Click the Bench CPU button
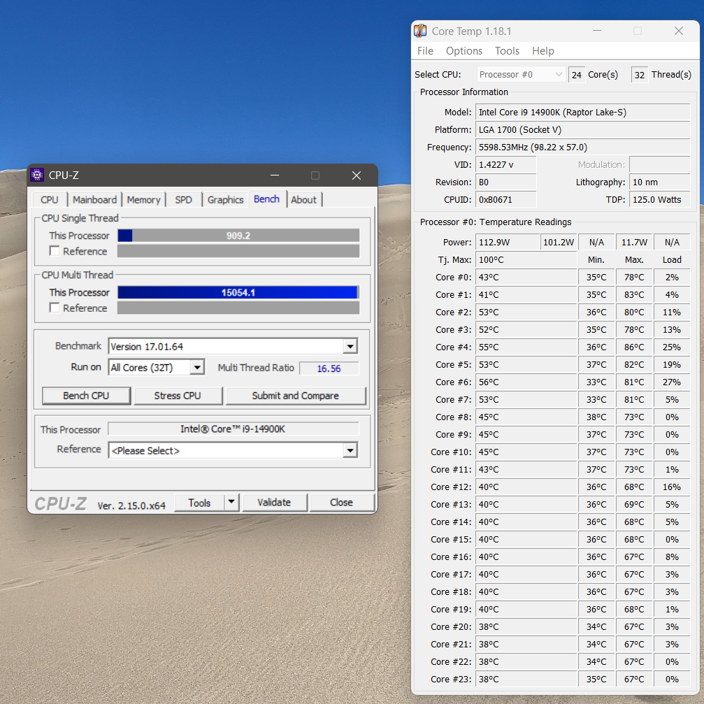The width and height of the screenshot is (704, 704). tap(86, 396)
